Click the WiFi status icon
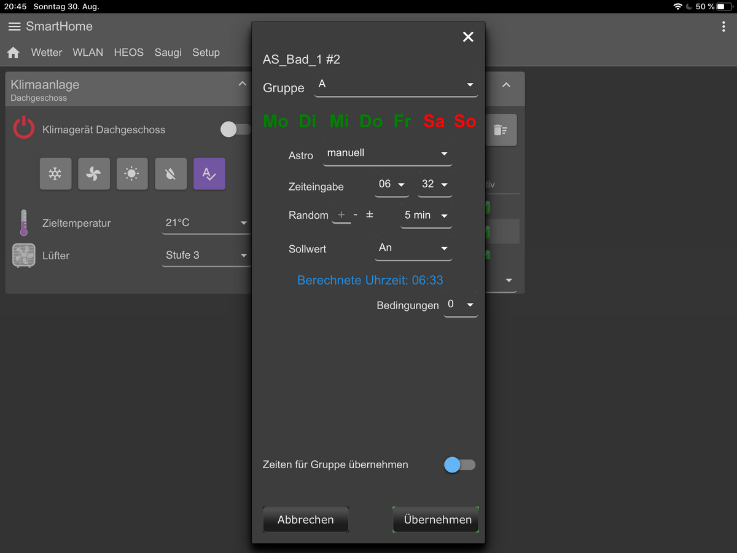This screenshot has height=553, width=737. pos(678,7)
